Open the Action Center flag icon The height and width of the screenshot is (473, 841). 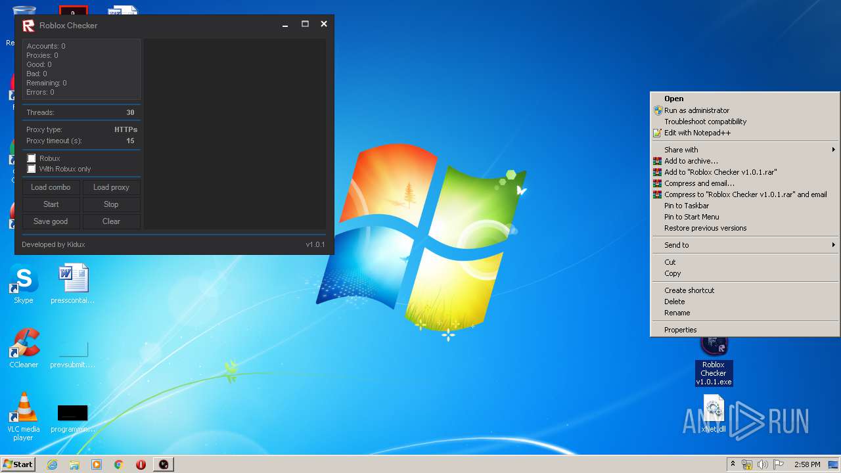tap(779, 464)
